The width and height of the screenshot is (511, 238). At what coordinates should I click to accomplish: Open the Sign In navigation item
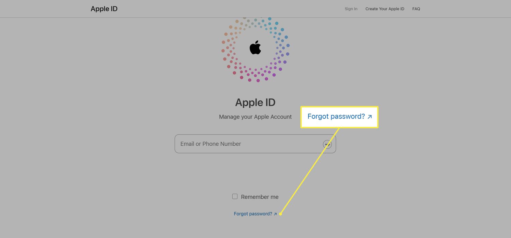(x=351, y=9)
